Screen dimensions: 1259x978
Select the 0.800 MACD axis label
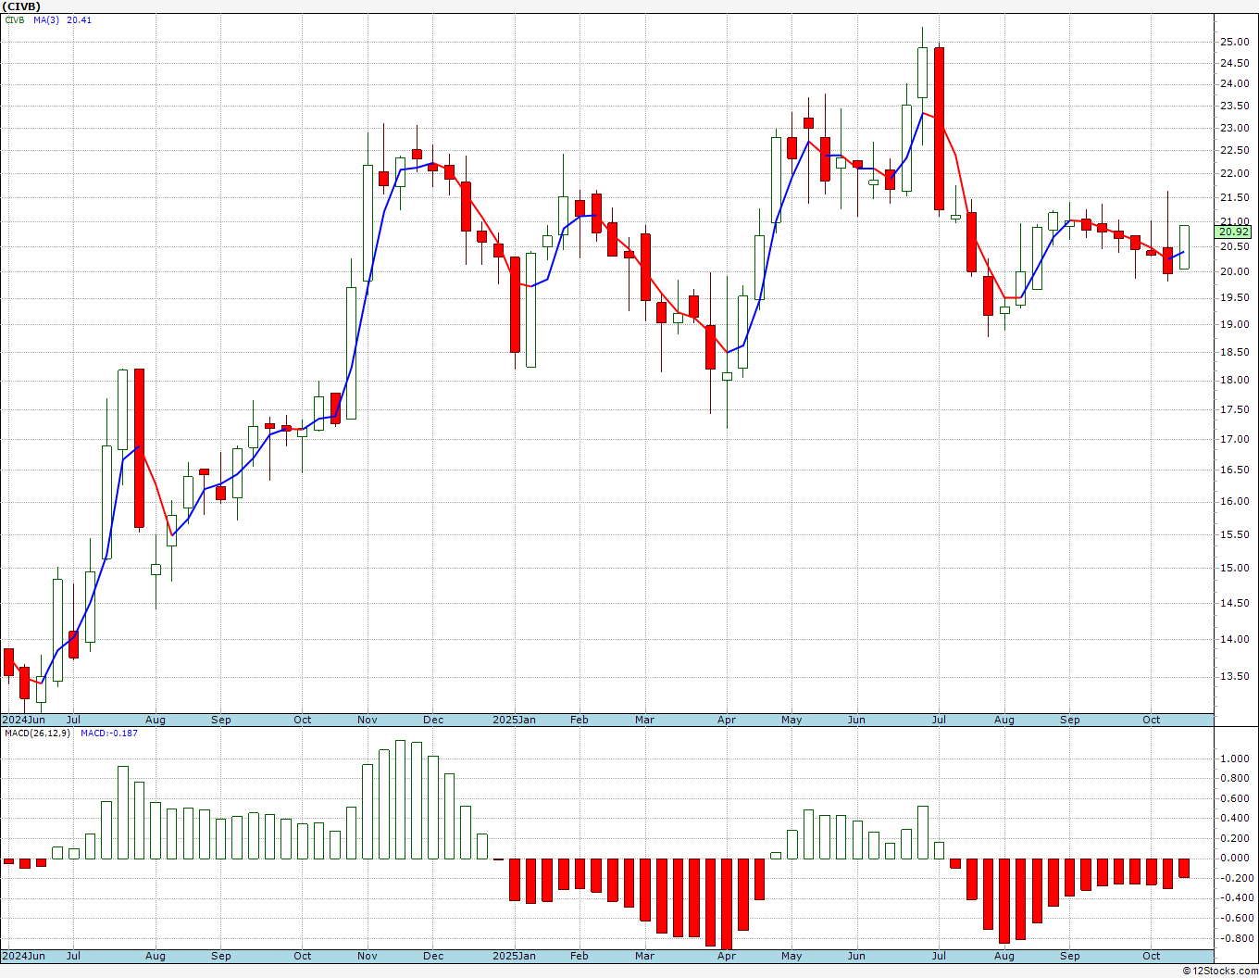coord(1236,779)
